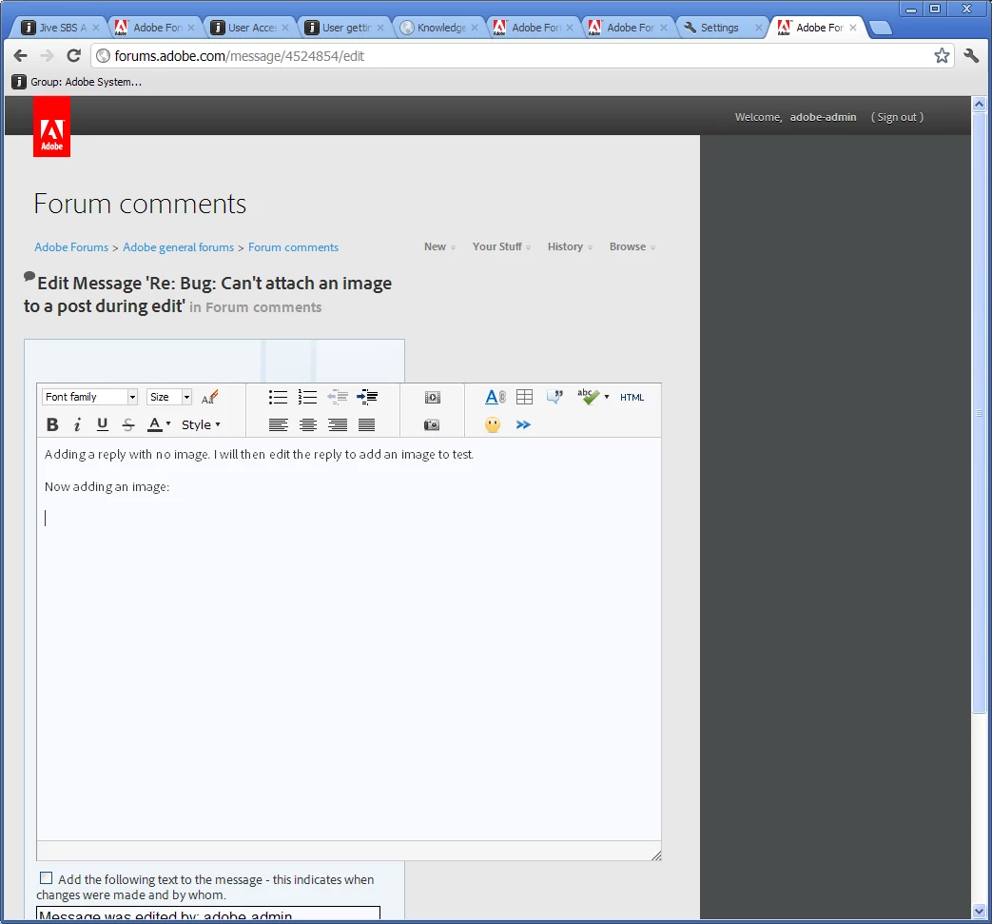Screen dimensions: 992x924
Task: Apply strikethrough formatting
Action: (x=127, y=424)
